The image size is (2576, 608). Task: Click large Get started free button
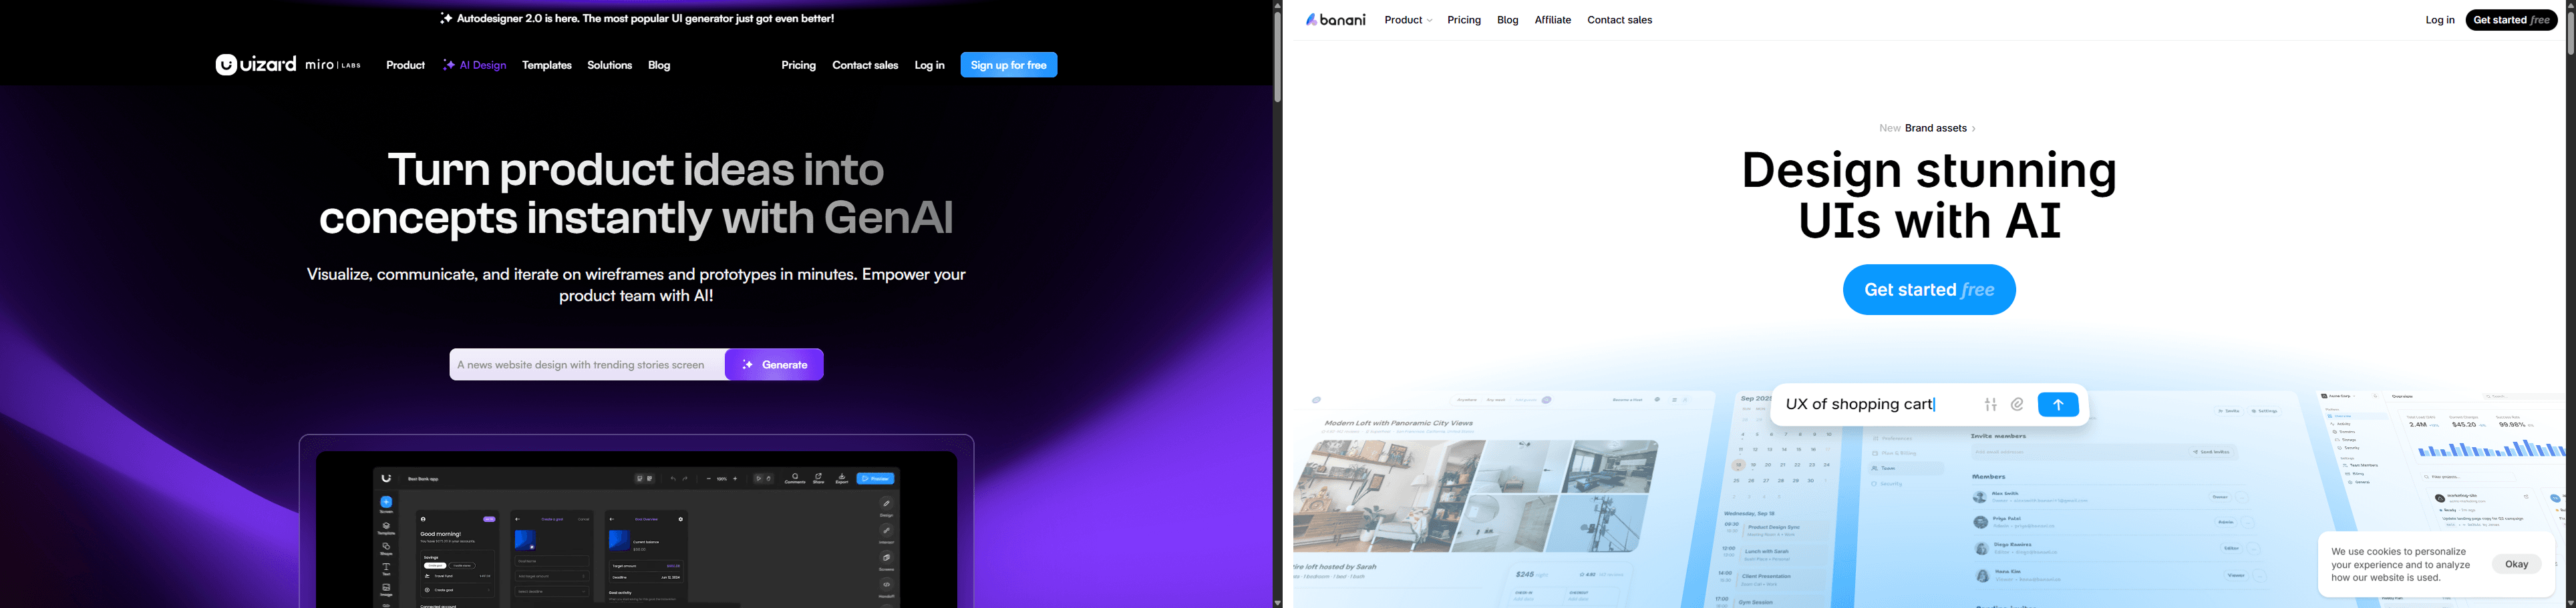tap(1928, 290)
